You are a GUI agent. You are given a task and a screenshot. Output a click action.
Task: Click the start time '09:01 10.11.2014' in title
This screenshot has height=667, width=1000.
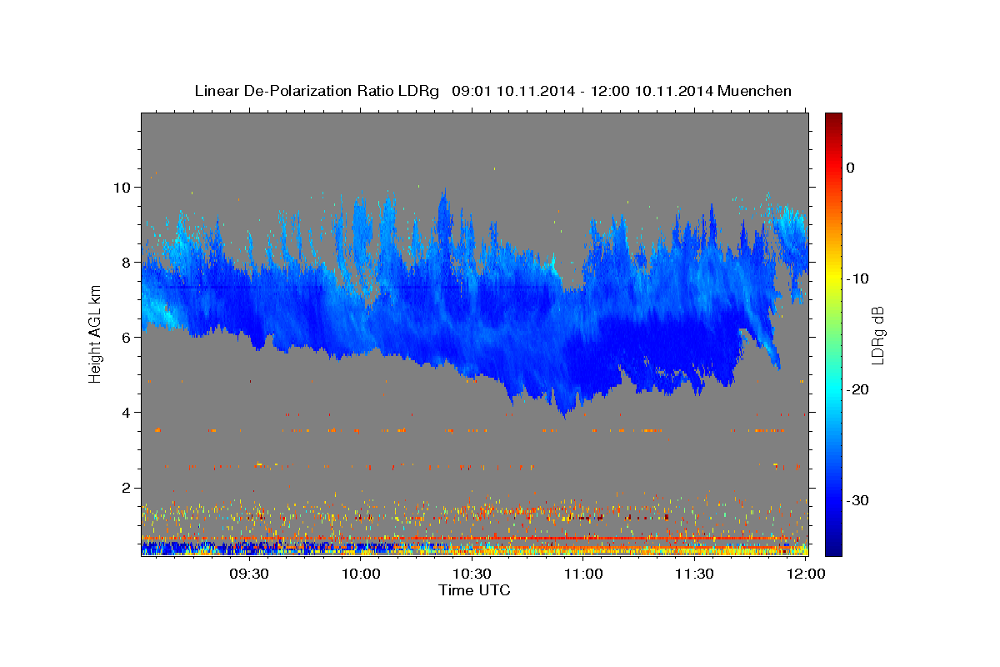(512, 91)
